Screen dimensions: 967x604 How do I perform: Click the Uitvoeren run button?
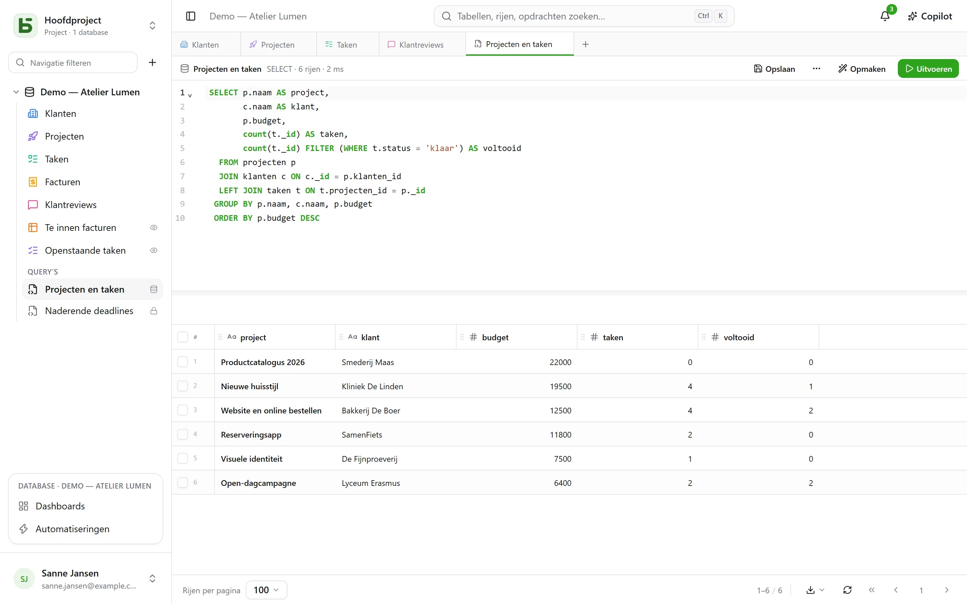click(928, 69)
